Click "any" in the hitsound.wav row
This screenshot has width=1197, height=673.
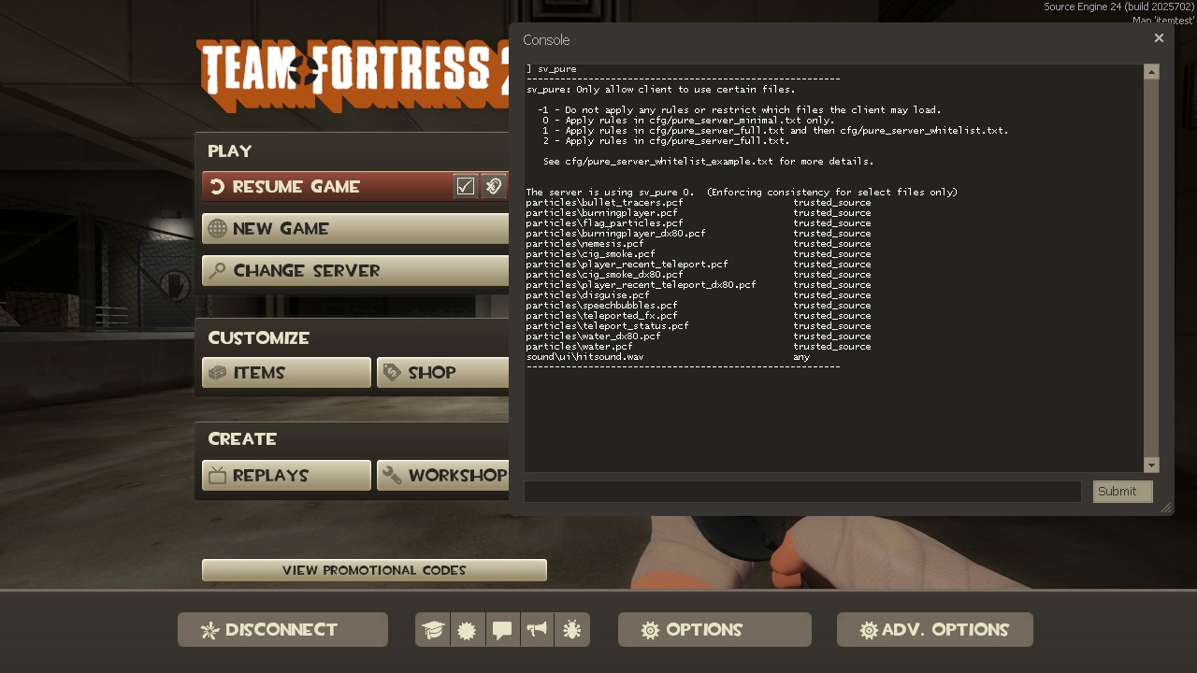(x=801, y=357)
